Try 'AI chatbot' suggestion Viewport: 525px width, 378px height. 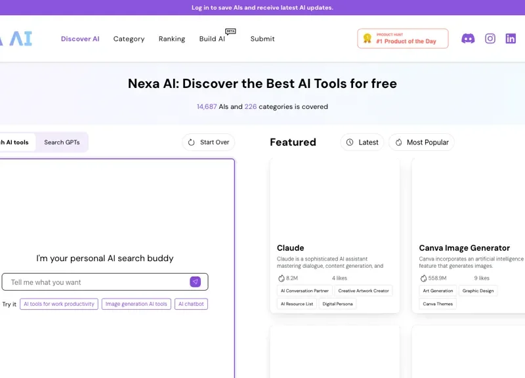click(x=191, y=304)
